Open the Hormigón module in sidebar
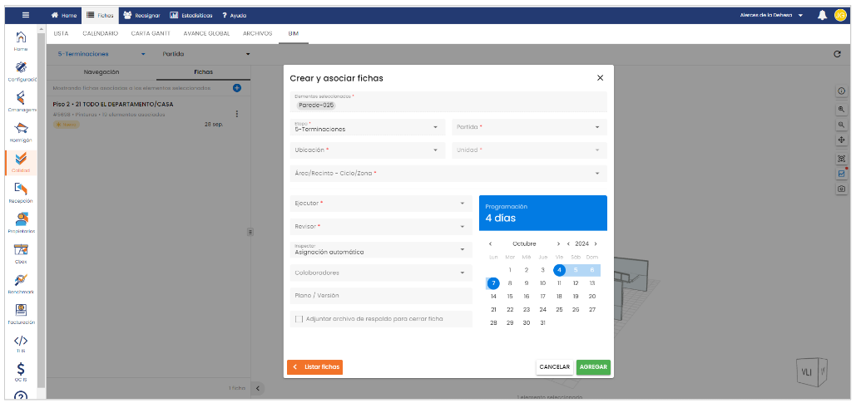The width and height of the screenshot is (856, 403). click(21, 129)
